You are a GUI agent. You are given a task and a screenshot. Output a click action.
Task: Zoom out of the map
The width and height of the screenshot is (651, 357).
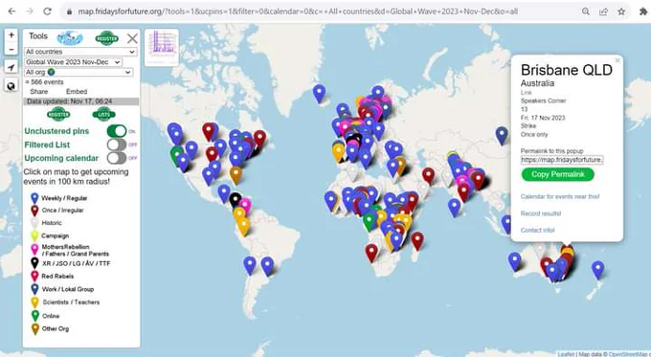[11, 49]
